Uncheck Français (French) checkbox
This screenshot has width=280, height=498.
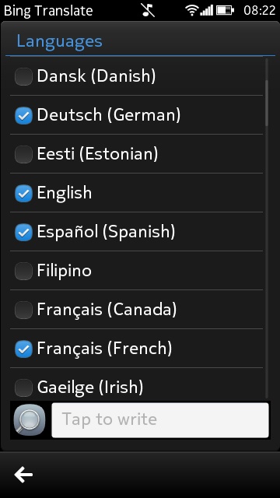[x=23, y=349]
